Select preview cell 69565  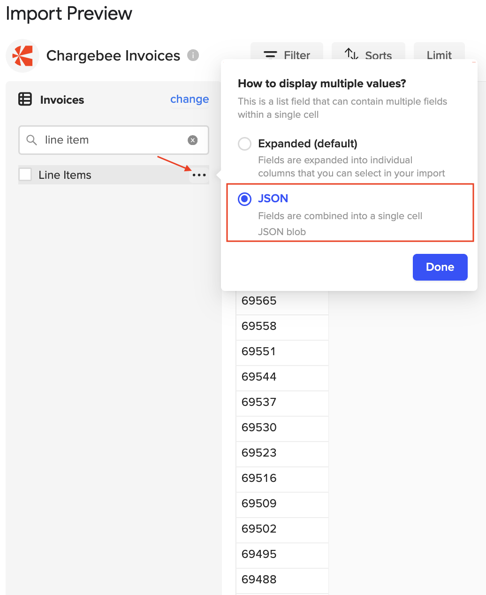tap(282, 301)
